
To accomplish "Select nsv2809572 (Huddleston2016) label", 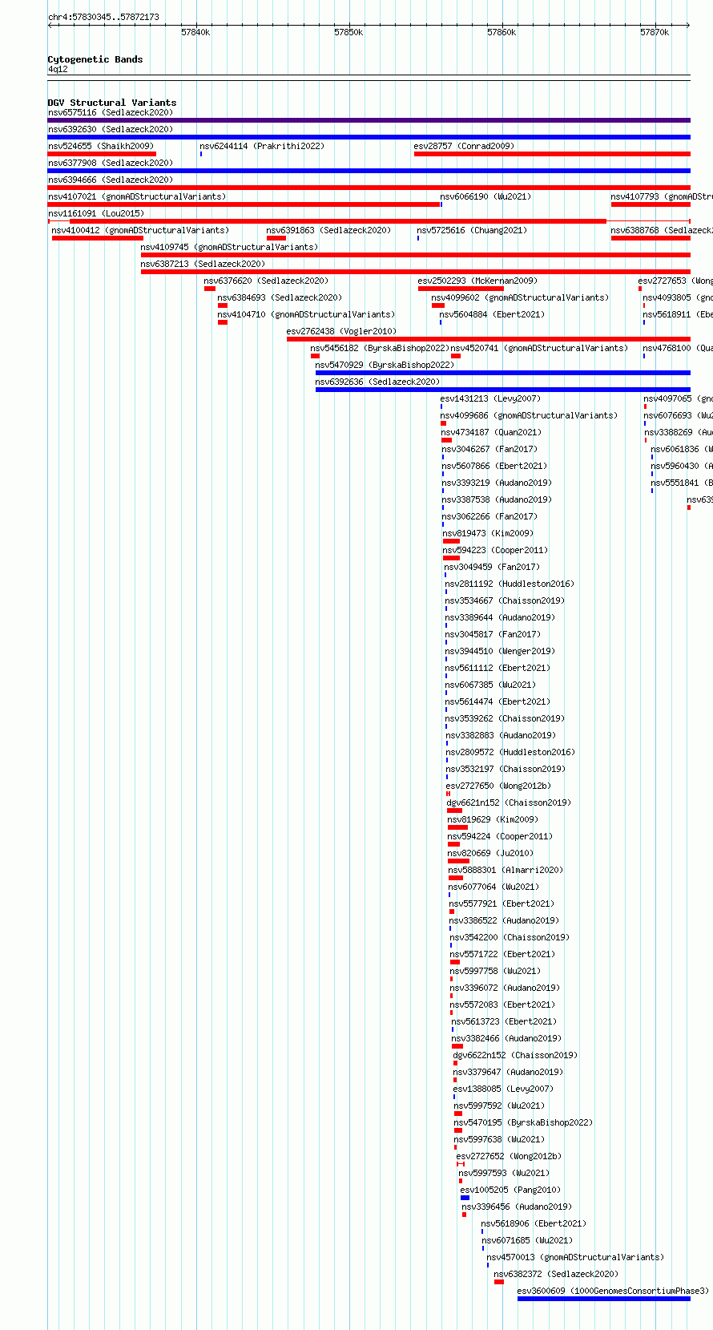I will pyautogui.click(x=510, y=752).
